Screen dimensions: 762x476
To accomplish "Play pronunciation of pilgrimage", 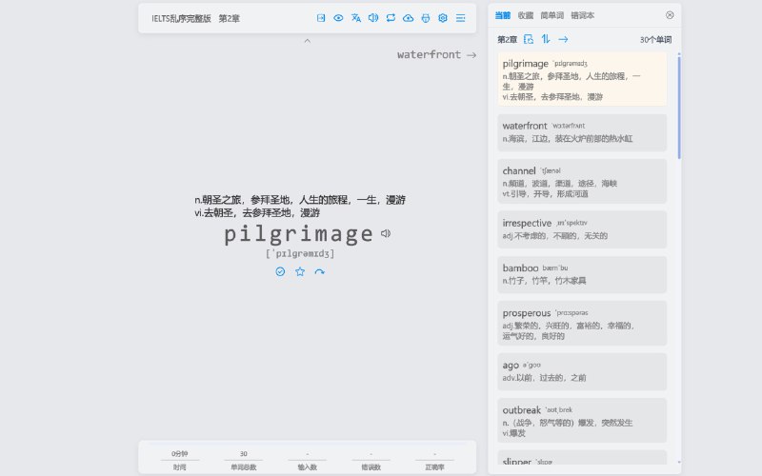I will 386,233.
